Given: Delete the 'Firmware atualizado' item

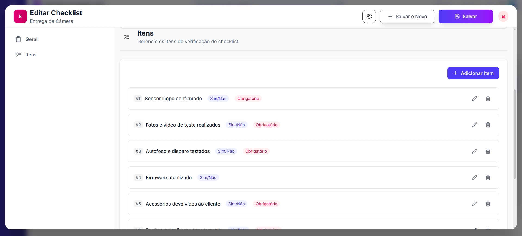Looking at the screenshot, I should [x=488, y=178].
